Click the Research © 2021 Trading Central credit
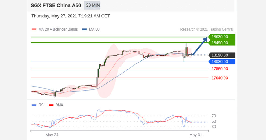This screenshot has width=266, height=140. click(207, 29)
